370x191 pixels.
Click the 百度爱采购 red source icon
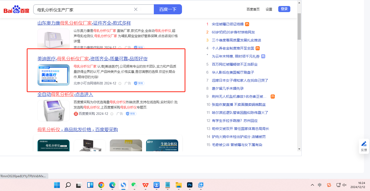click(x=76, y=114)
